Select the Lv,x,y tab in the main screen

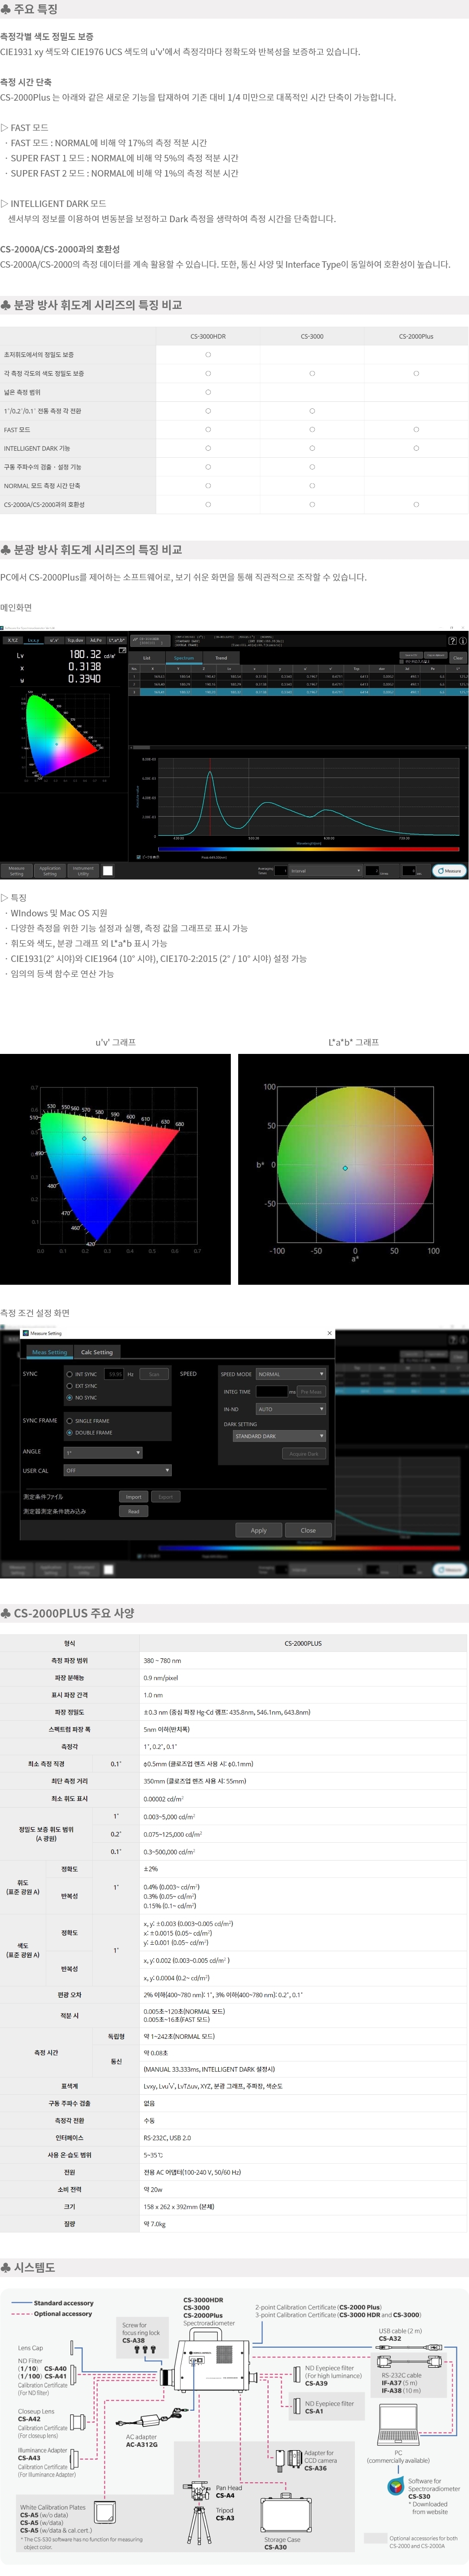[33, 640]
